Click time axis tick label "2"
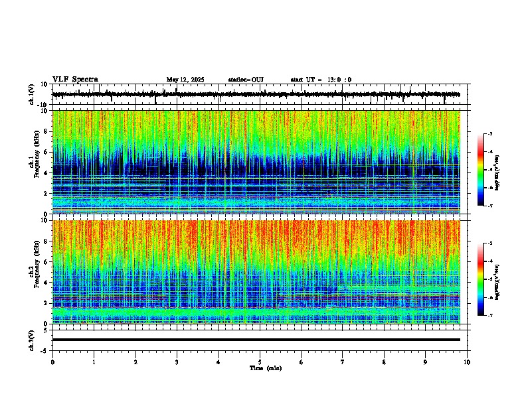This screenshot has width=526, height=406. pyautogui.click(x=135, y=362)
